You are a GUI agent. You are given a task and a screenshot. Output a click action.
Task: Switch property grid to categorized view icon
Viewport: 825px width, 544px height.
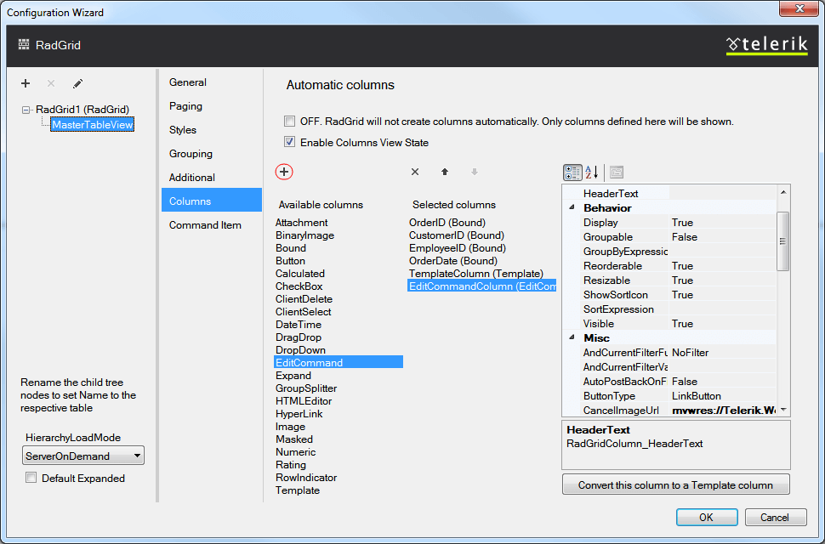coord(572,172)
